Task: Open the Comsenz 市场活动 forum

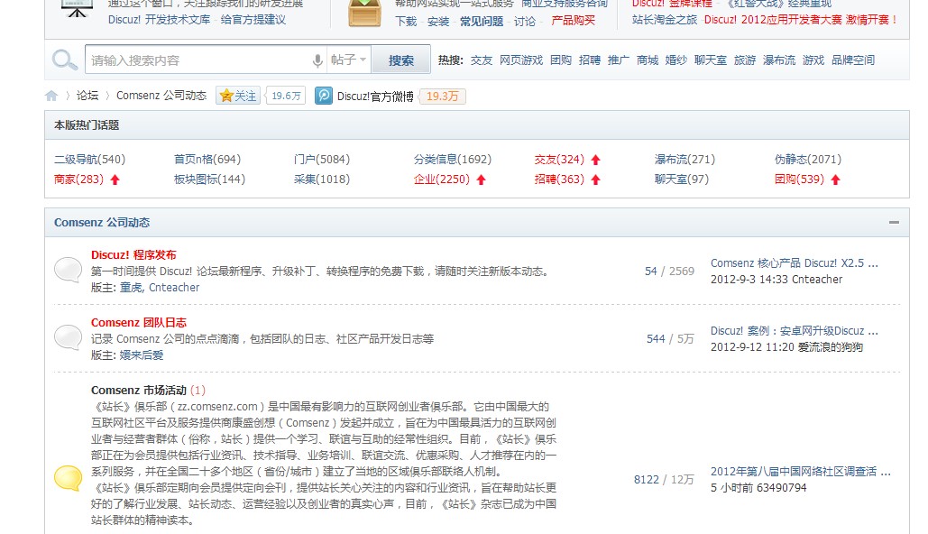Action: pyautogui.click(x=139, y=391)
